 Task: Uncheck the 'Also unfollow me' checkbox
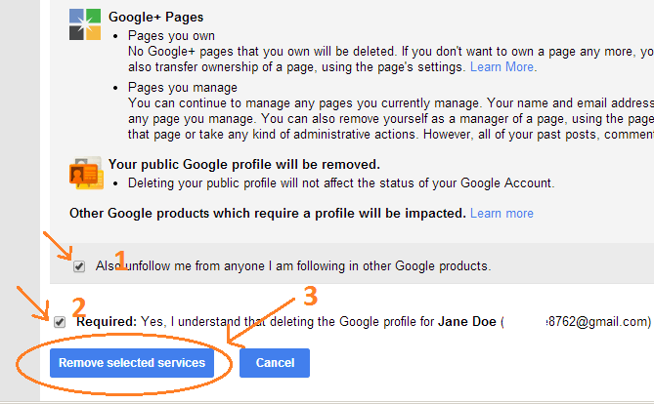[x=79, y=266]
